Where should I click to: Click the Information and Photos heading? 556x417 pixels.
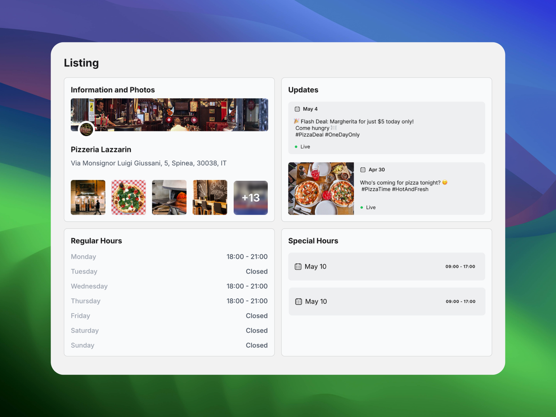(113, 90)
